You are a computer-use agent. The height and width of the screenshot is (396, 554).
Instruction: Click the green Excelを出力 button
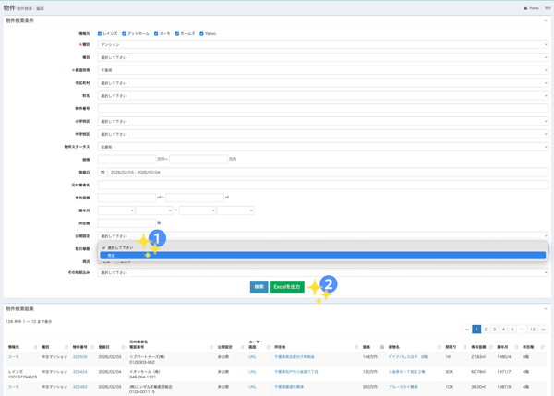[x=287, y=287]
